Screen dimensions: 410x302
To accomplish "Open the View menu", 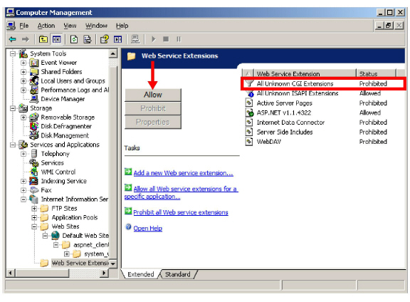I will [x=70, y=26].
